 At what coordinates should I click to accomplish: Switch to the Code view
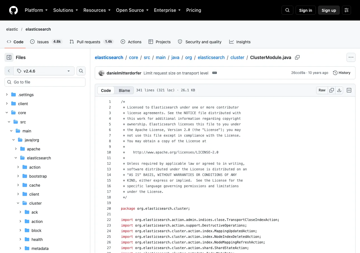pos(106,90)
